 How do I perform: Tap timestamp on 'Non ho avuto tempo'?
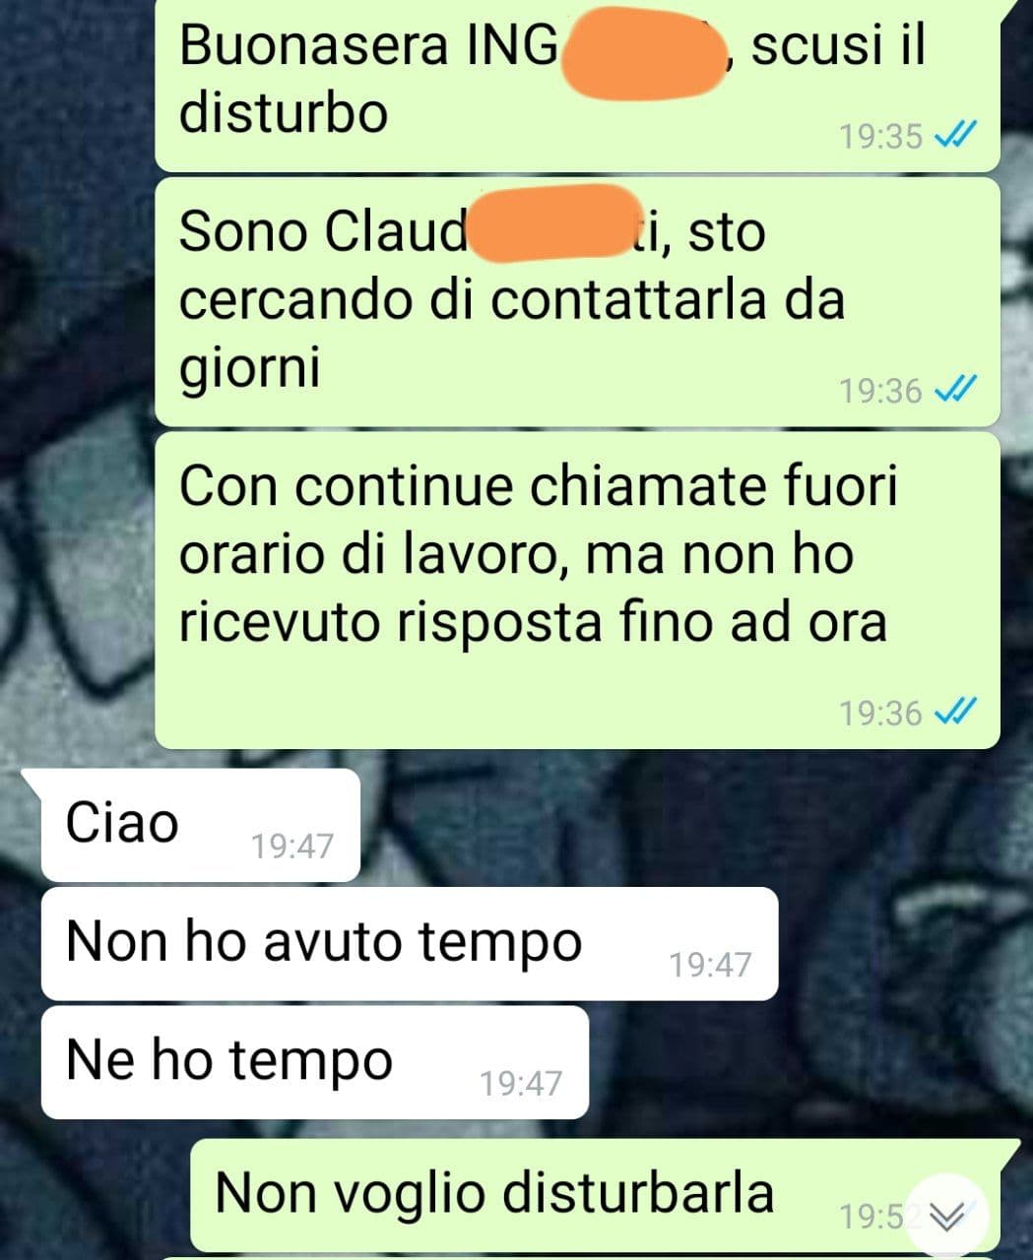click(x=710, y=965)
